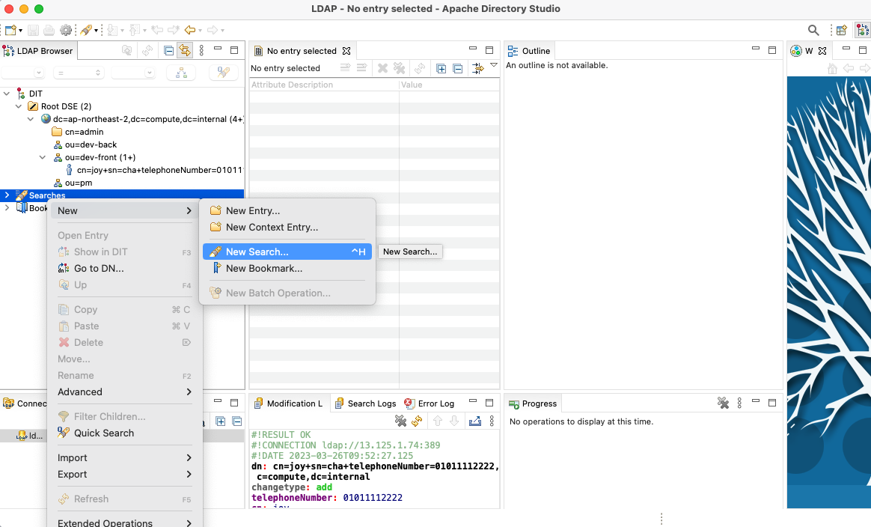Switch to the LDAP perspective icon
This screenshot has height=527, width=871.
(862, 30)
